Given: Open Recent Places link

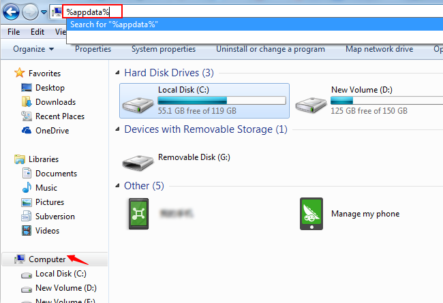Looking at the screenshot, I should coord(60,116).
